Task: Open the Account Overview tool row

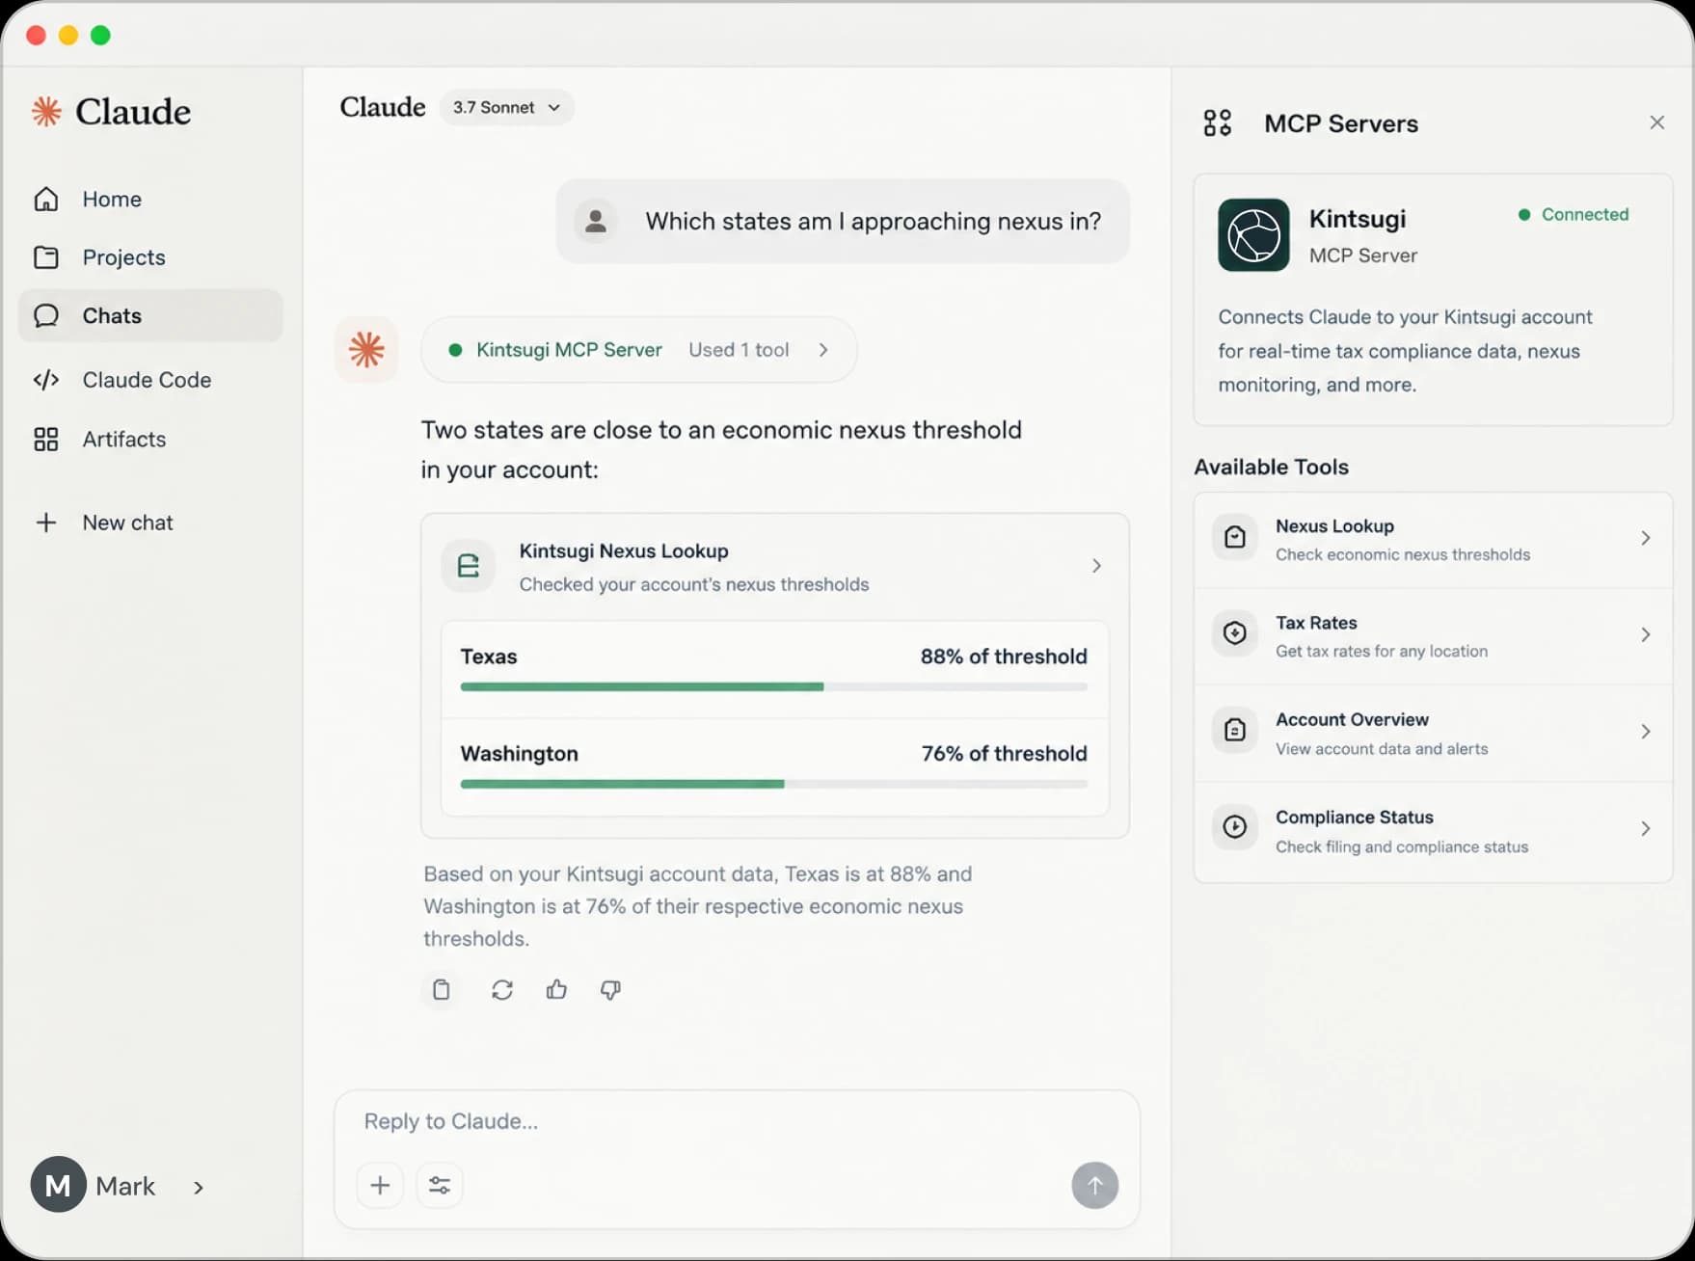Action: pyautogui.click(x=1433, y=733)
